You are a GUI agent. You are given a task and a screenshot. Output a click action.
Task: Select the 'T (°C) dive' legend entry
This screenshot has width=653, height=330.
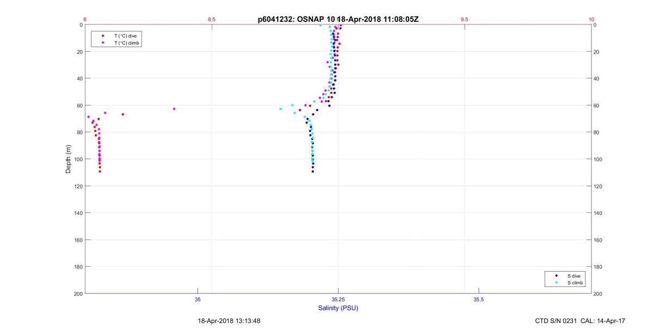pyautogui.click(x=125, y=35)
